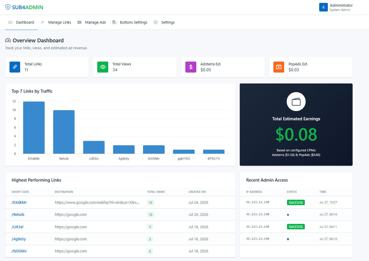The width and height of the screenshot is (369, 261).
Task: Click the Total Links card value 11
Action: [x=26, y=70]
